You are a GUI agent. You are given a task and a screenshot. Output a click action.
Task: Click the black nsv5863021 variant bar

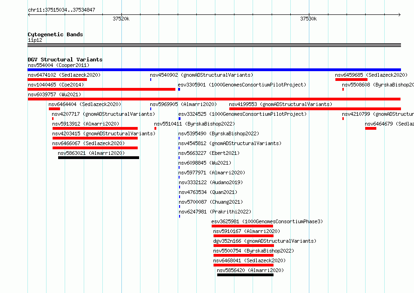point(99,158)
